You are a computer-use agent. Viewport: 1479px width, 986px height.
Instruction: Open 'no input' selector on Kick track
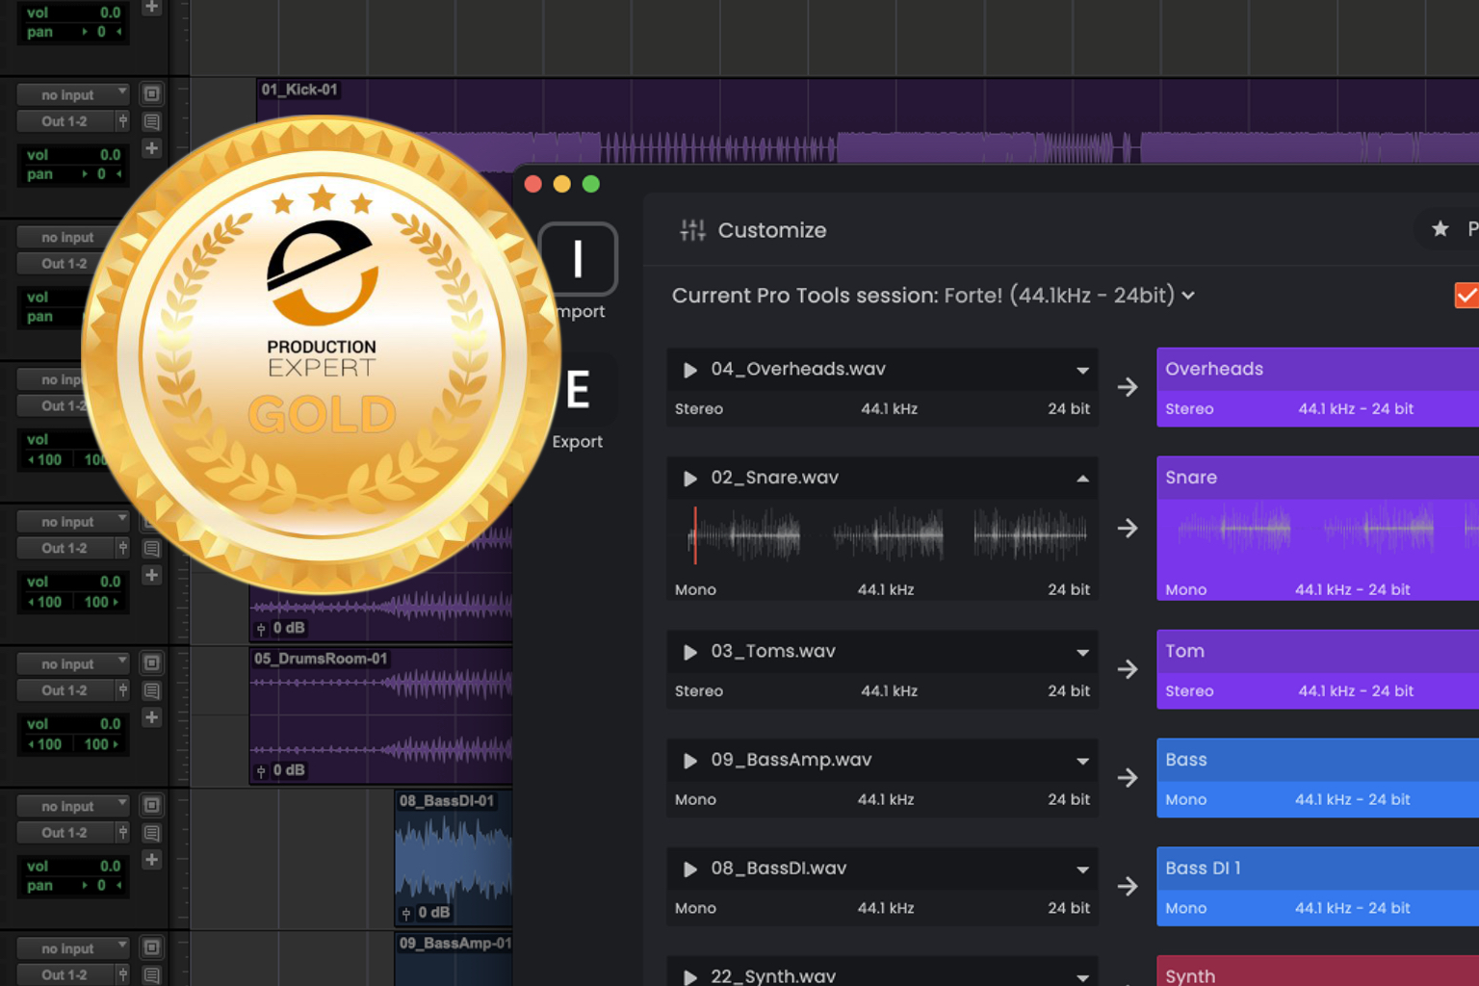pos(73,94)
